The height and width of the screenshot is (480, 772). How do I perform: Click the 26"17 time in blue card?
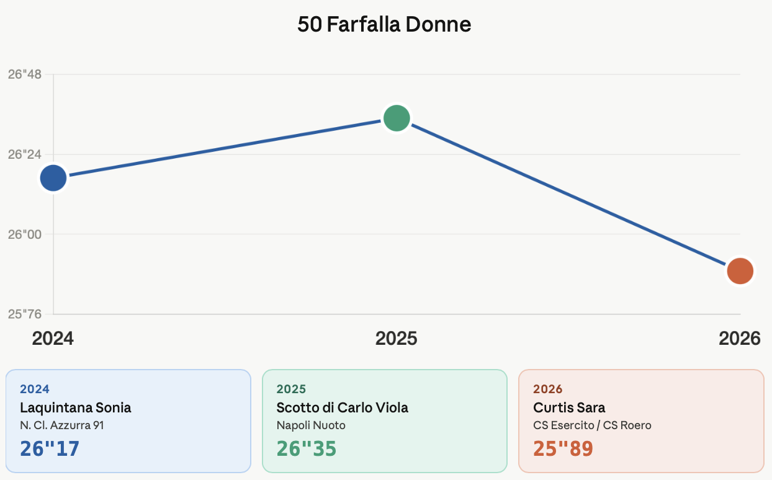point(50,448)
